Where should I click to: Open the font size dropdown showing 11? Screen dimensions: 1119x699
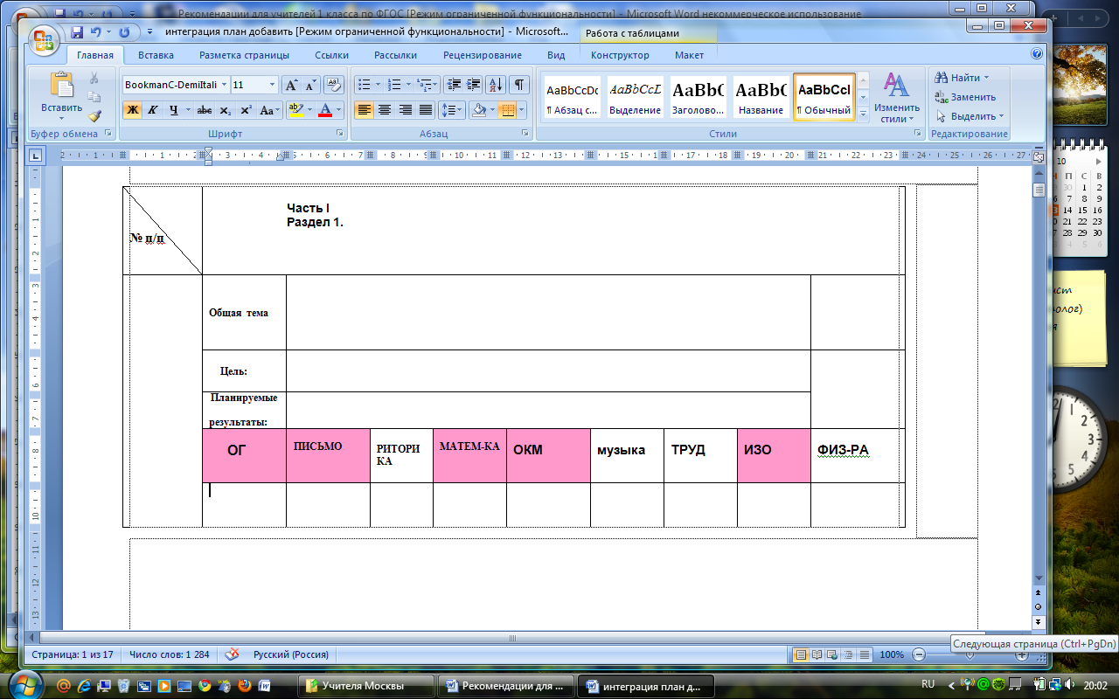pos(273,85)
